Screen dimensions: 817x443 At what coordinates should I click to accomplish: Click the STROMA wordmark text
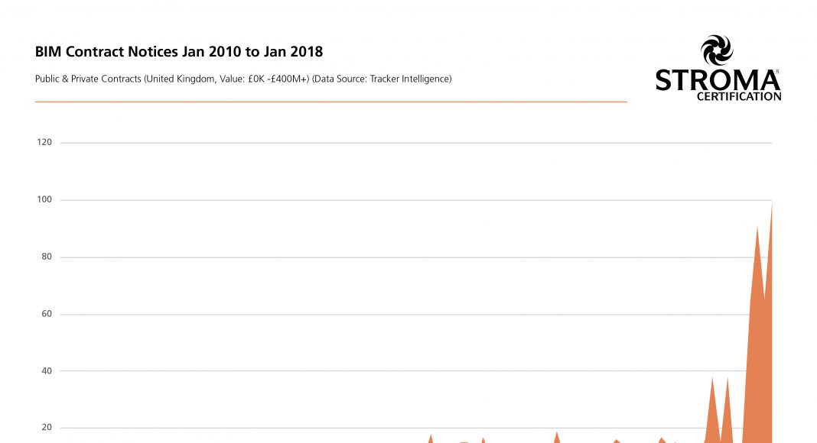point(715,80)
